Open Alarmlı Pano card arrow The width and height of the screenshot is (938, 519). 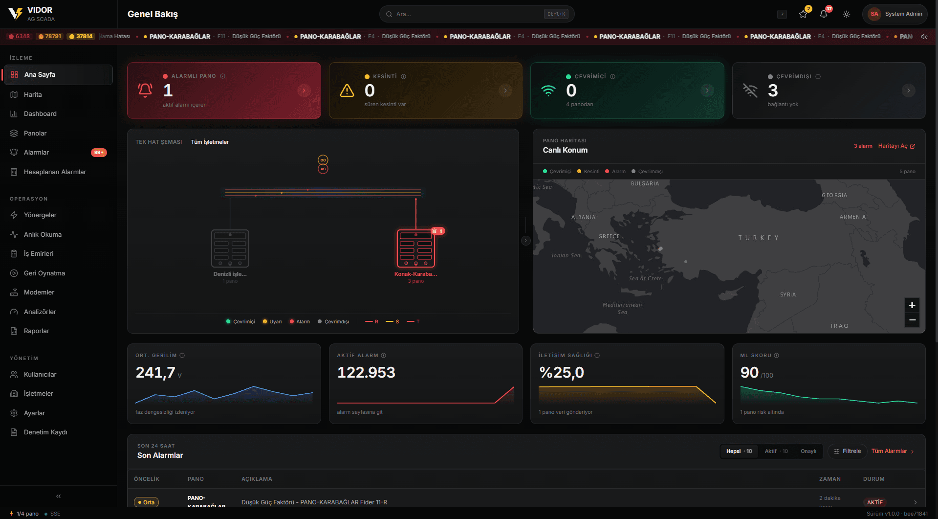pos(304,90)
